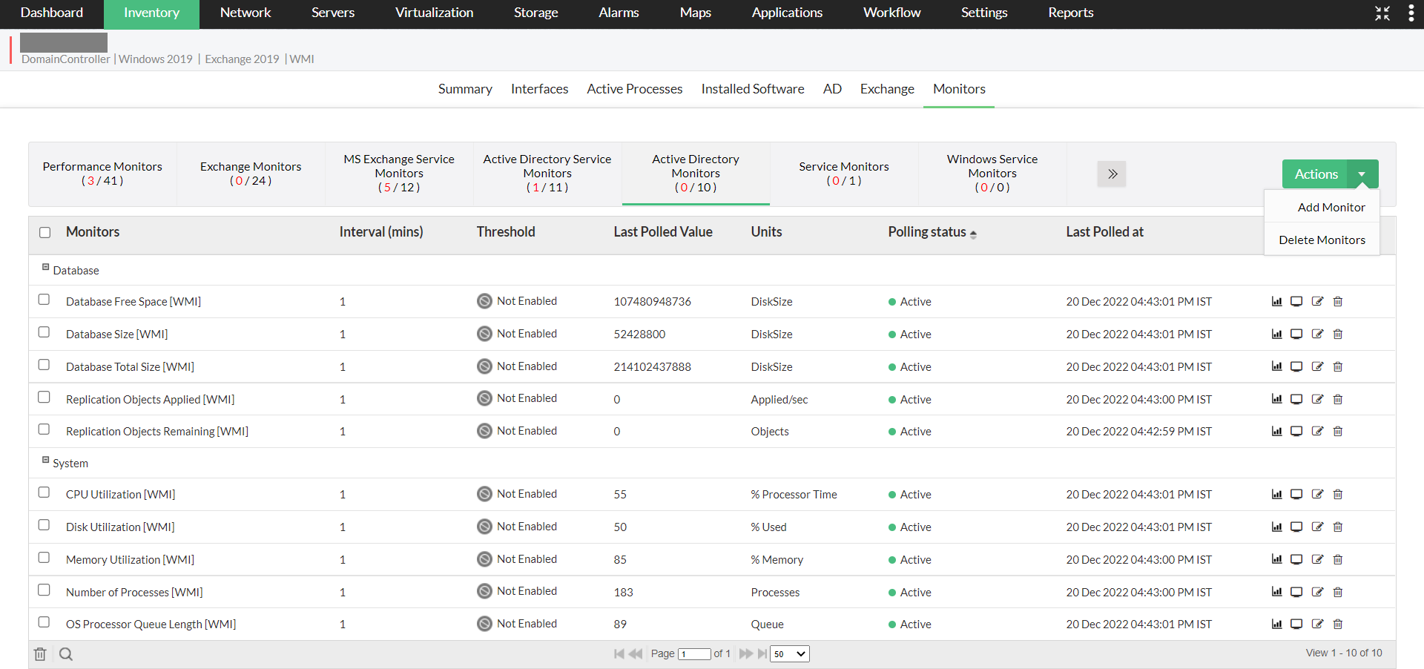Screen dimensions: 1424x669
Task: Collapse the Database group
Action: coord(46,267)
